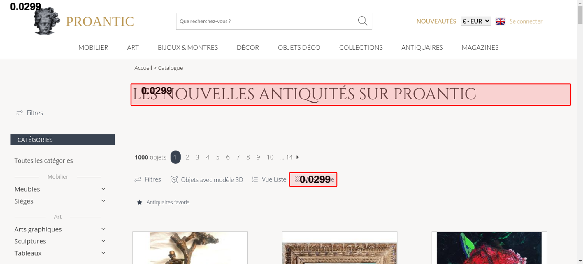Click the vertical scrollbar thumb
The image size is (583, 264).
coord(580,15)
